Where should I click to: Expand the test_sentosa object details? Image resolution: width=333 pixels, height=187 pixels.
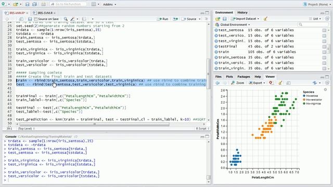coord(216,30)
